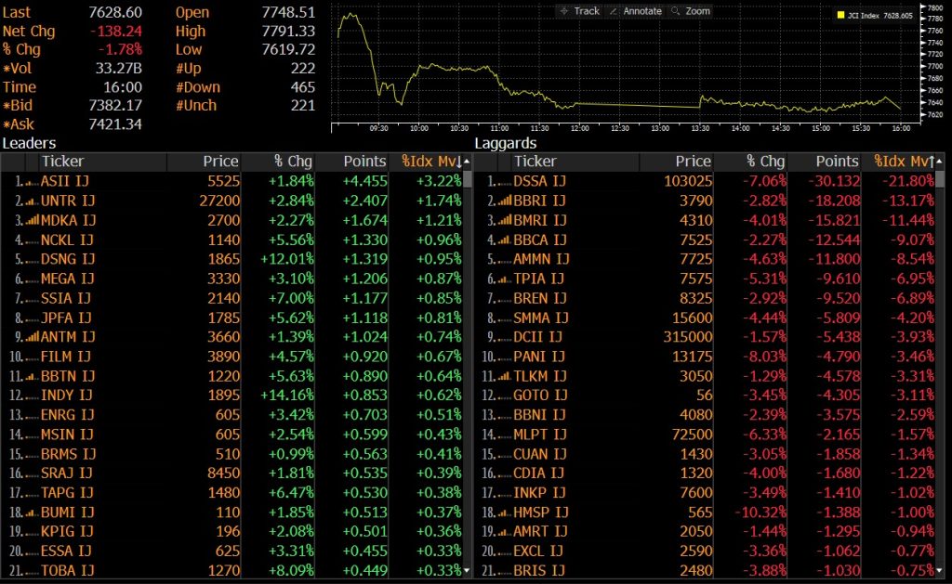Click the Net Chg value -138.24
952x584 pixels.
click(116, 32)
